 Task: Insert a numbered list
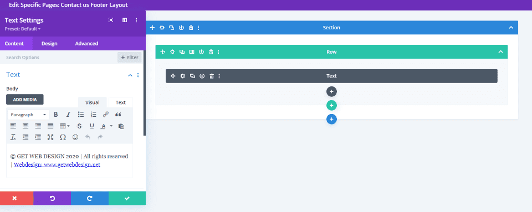[93, 115]
